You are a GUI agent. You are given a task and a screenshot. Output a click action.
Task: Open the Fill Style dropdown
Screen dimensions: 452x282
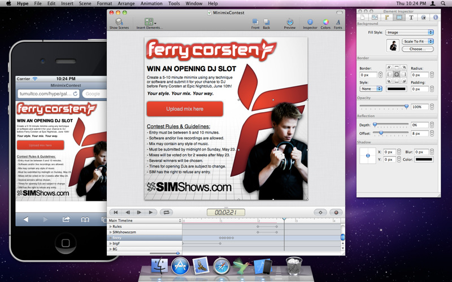pos(409,33)
